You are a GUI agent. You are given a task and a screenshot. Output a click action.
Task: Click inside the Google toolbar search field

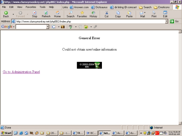tap(31, 27)
